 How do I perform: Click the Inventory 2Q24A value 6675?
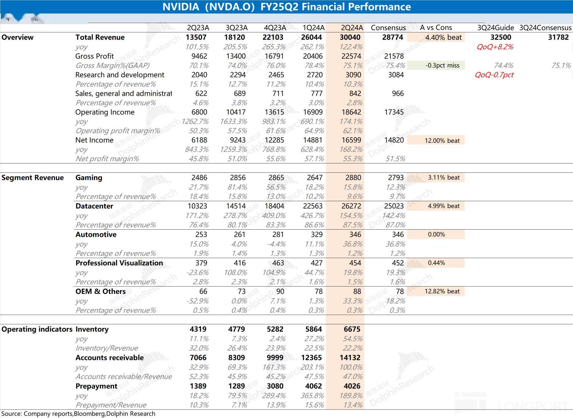tap(352, 329)
